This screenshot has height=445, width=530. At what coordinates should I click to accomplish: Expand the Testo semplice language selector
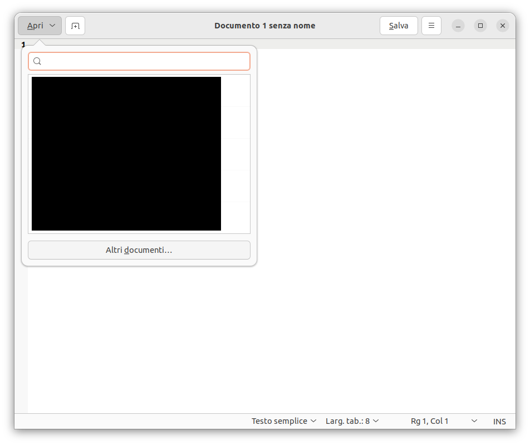[284, 421]
